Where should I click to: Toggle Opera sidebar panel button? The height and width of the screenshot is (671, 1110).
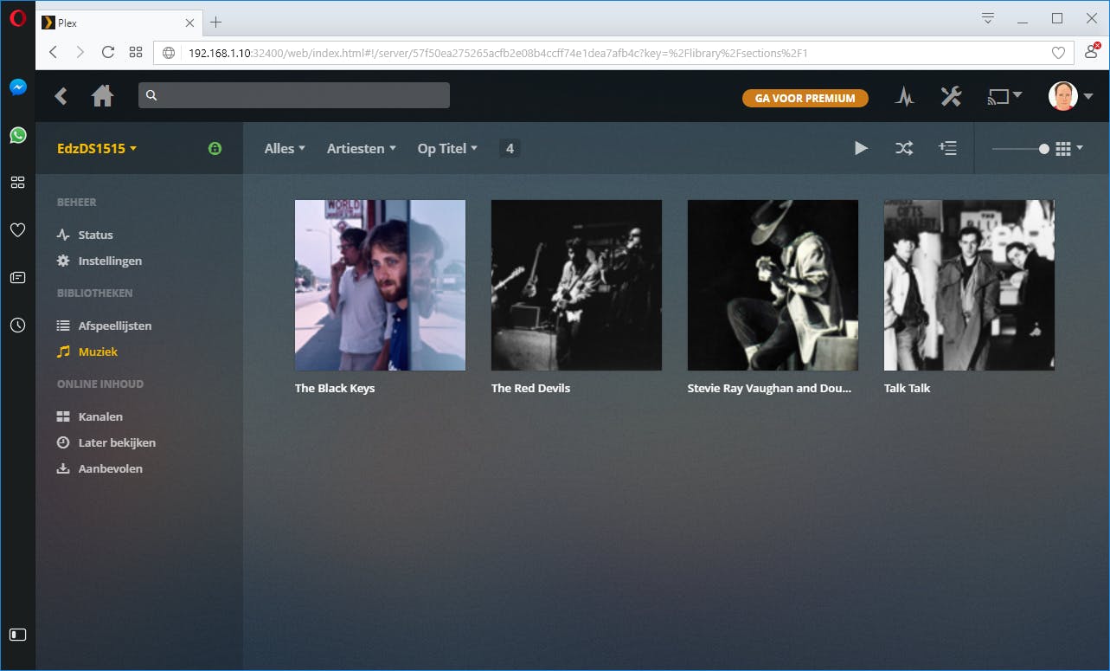click(17, 635)
